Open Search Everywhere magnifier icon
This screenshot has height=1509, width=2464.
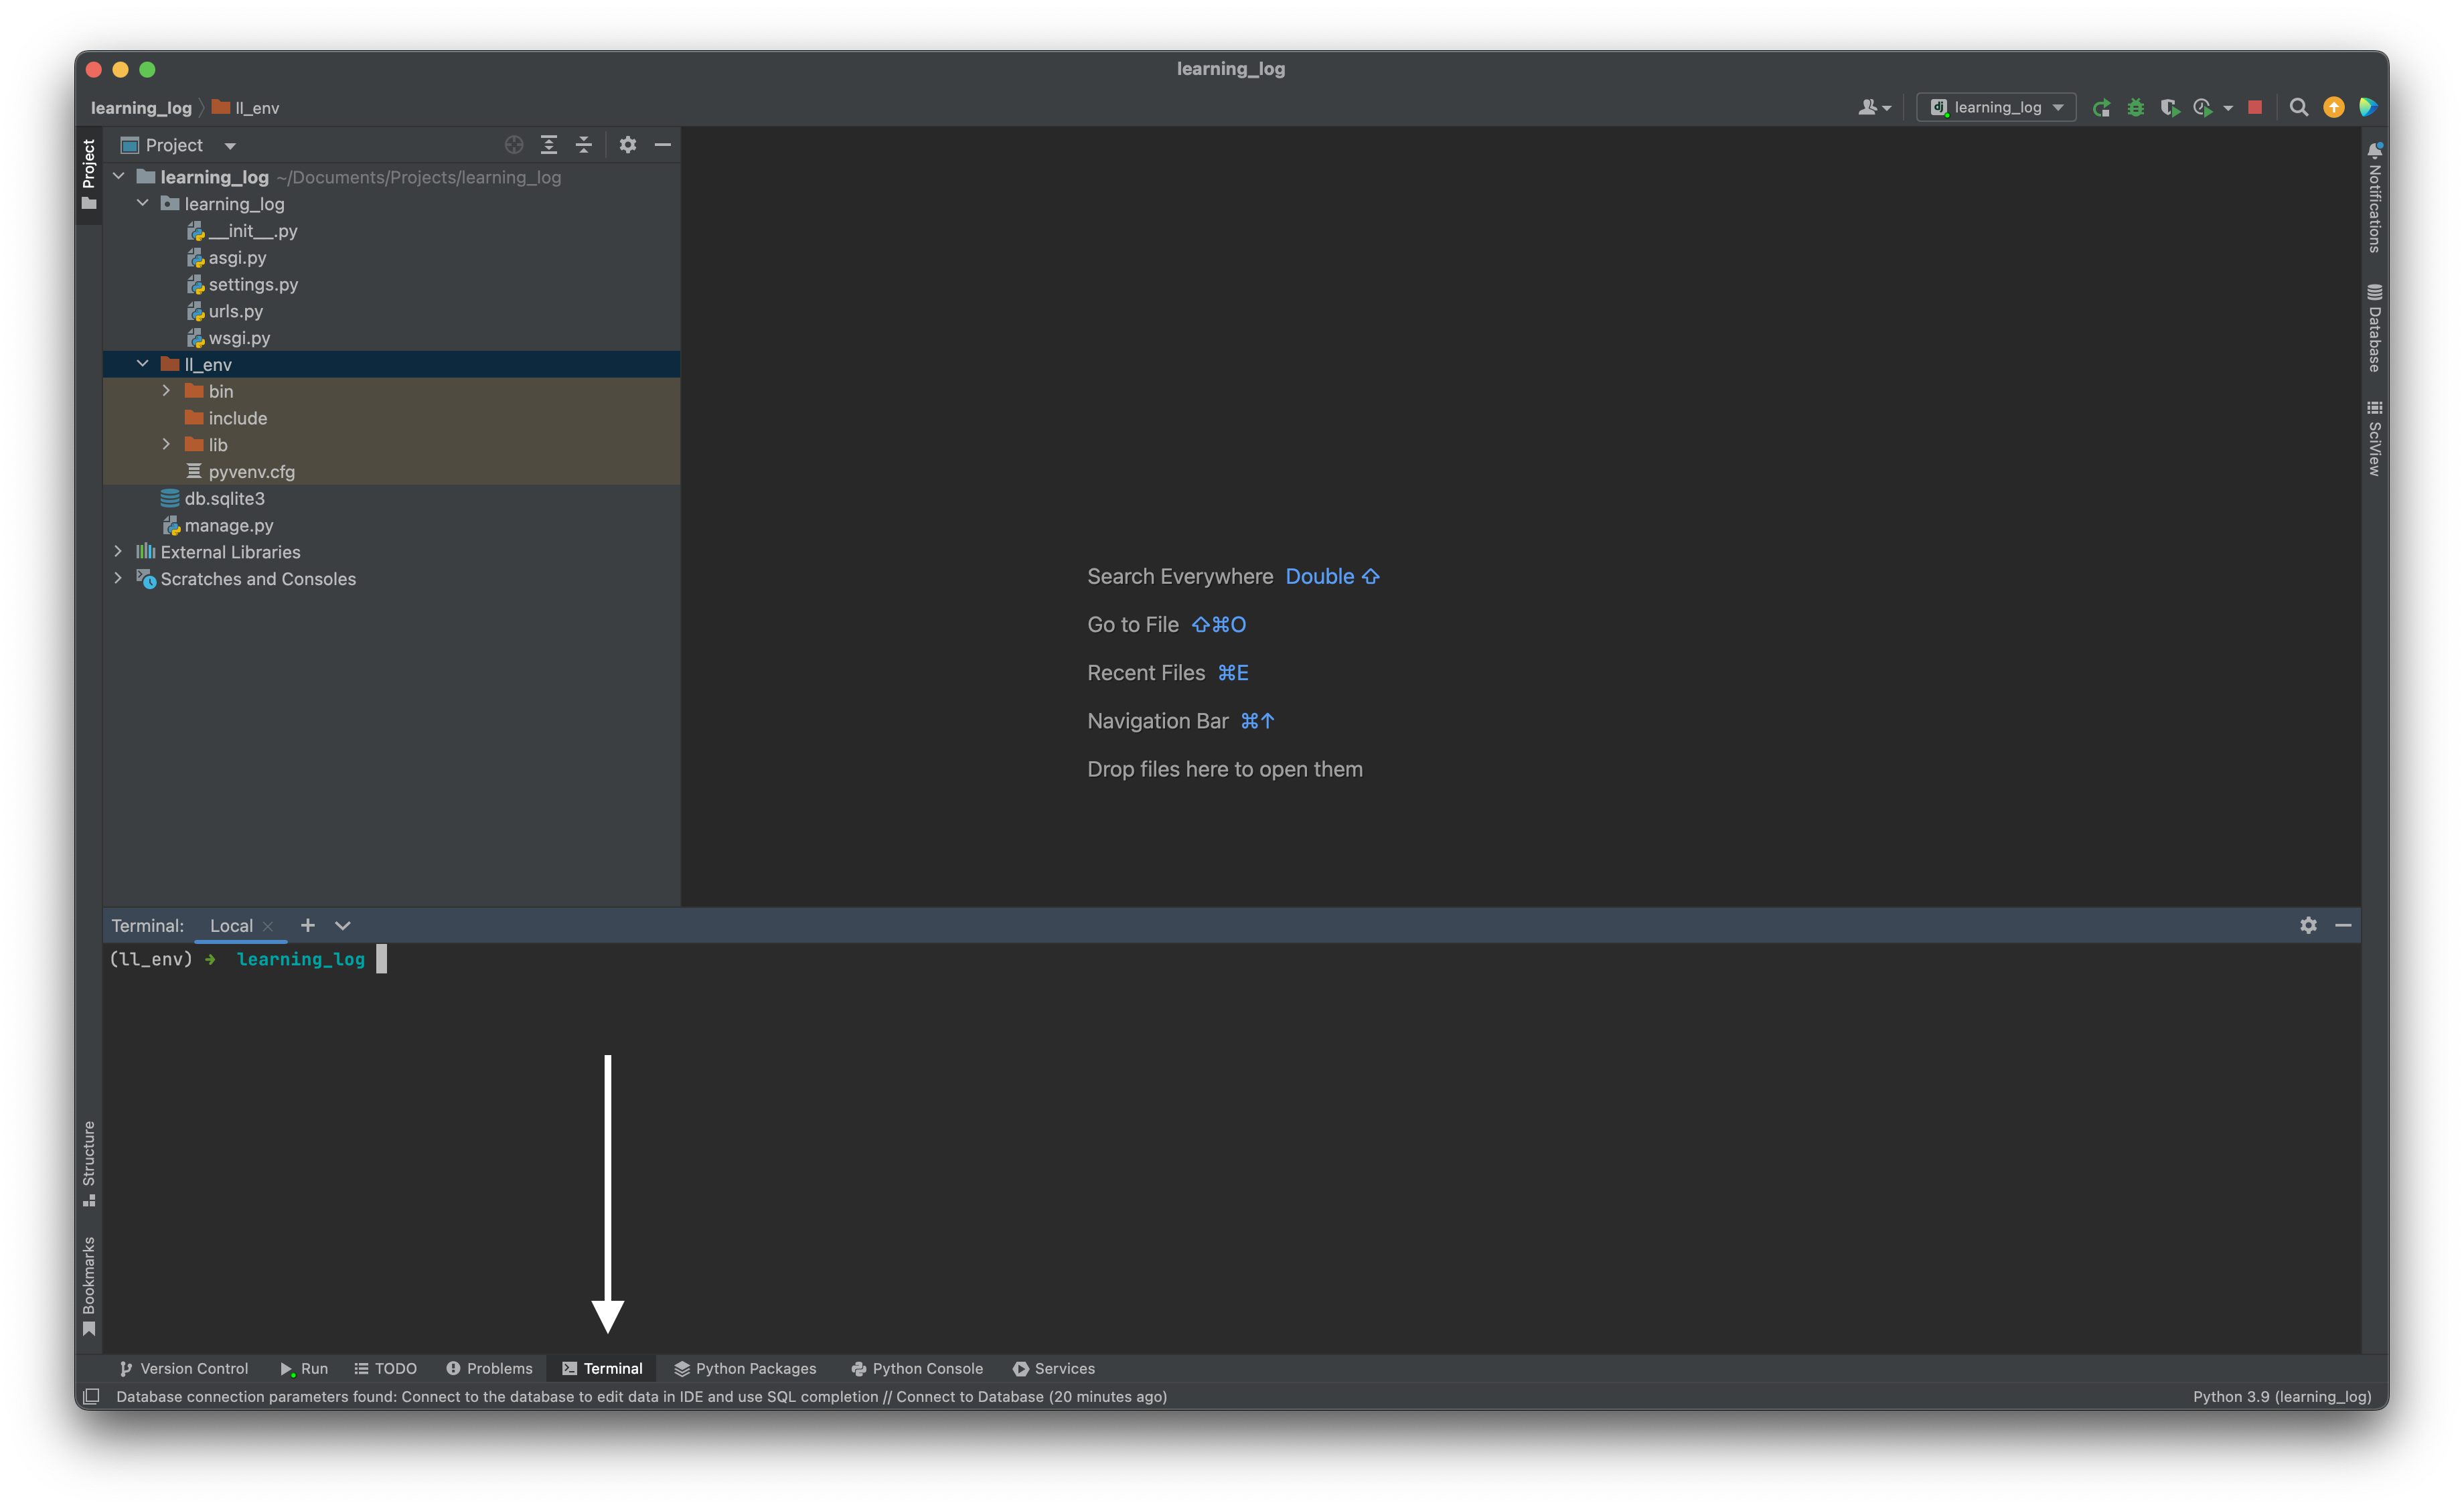click(2299, 108)
